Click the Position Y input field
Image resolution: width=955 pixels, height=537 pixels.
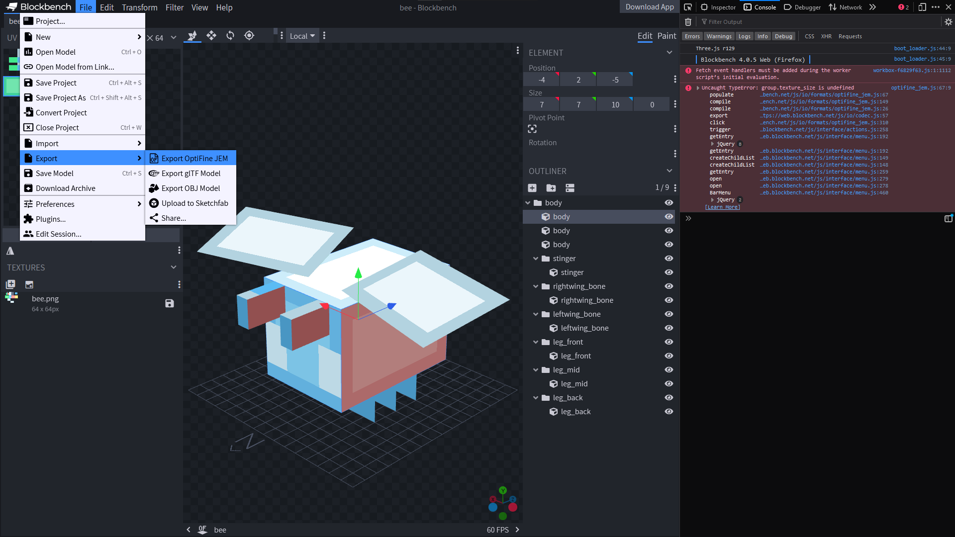click(x=578, y=79)
